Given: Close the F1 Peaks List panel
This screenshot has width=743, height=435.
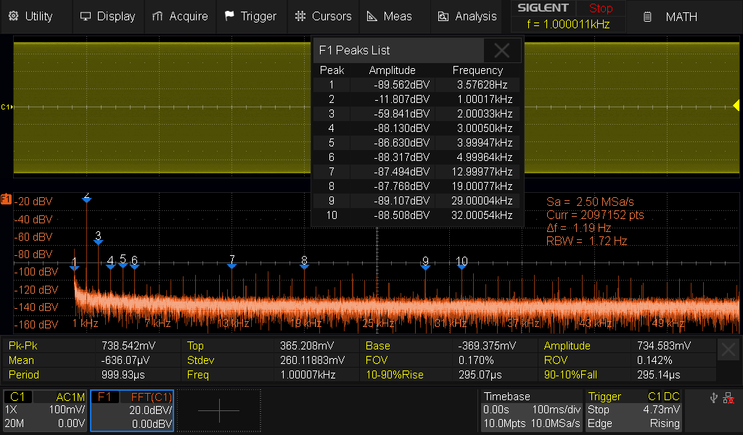Looking at the screenshot, I should coord(501,50).
